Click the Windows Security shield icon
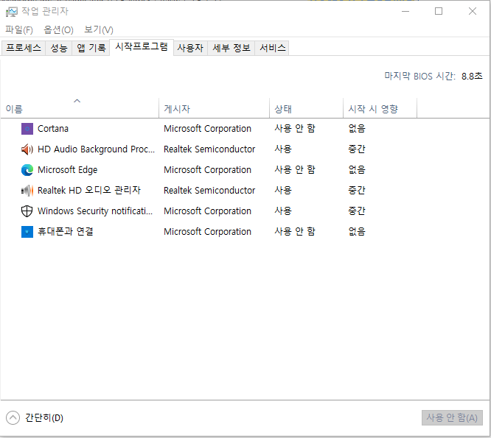Viewport: 491px width, 438px height. (27, 211)
